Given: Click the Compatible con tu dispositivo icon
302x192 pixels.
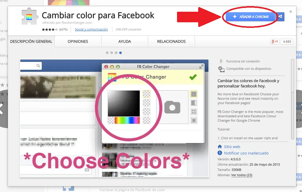Looking at the screenshot, I should coord(221,69).
